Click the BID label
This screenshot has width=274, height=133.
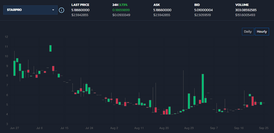197,5
